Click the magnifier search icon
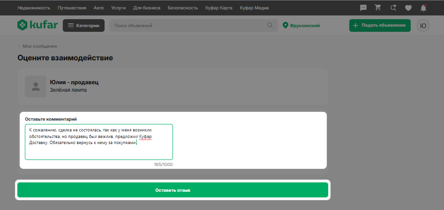444x210 pixels. click(x=270, y=25)
